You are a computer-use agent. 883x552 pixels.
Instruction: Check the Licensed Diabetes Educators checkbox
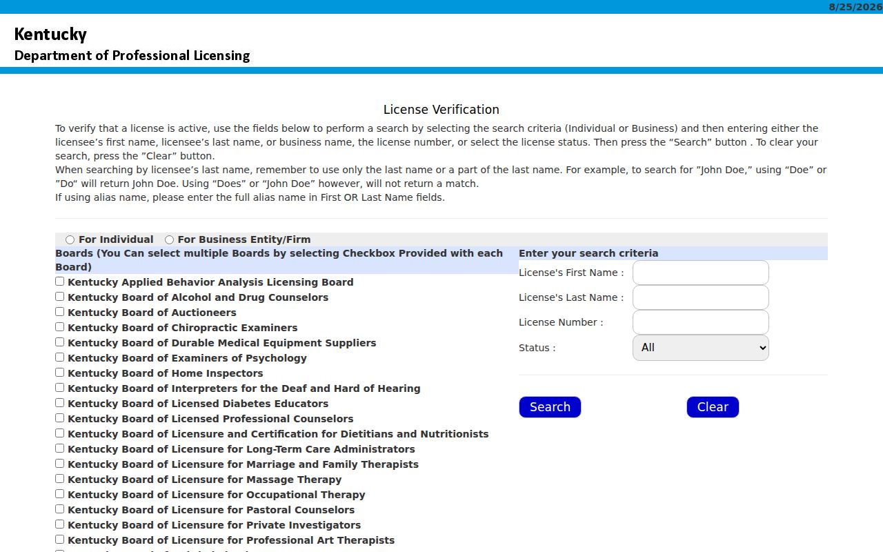pos(60,403)
